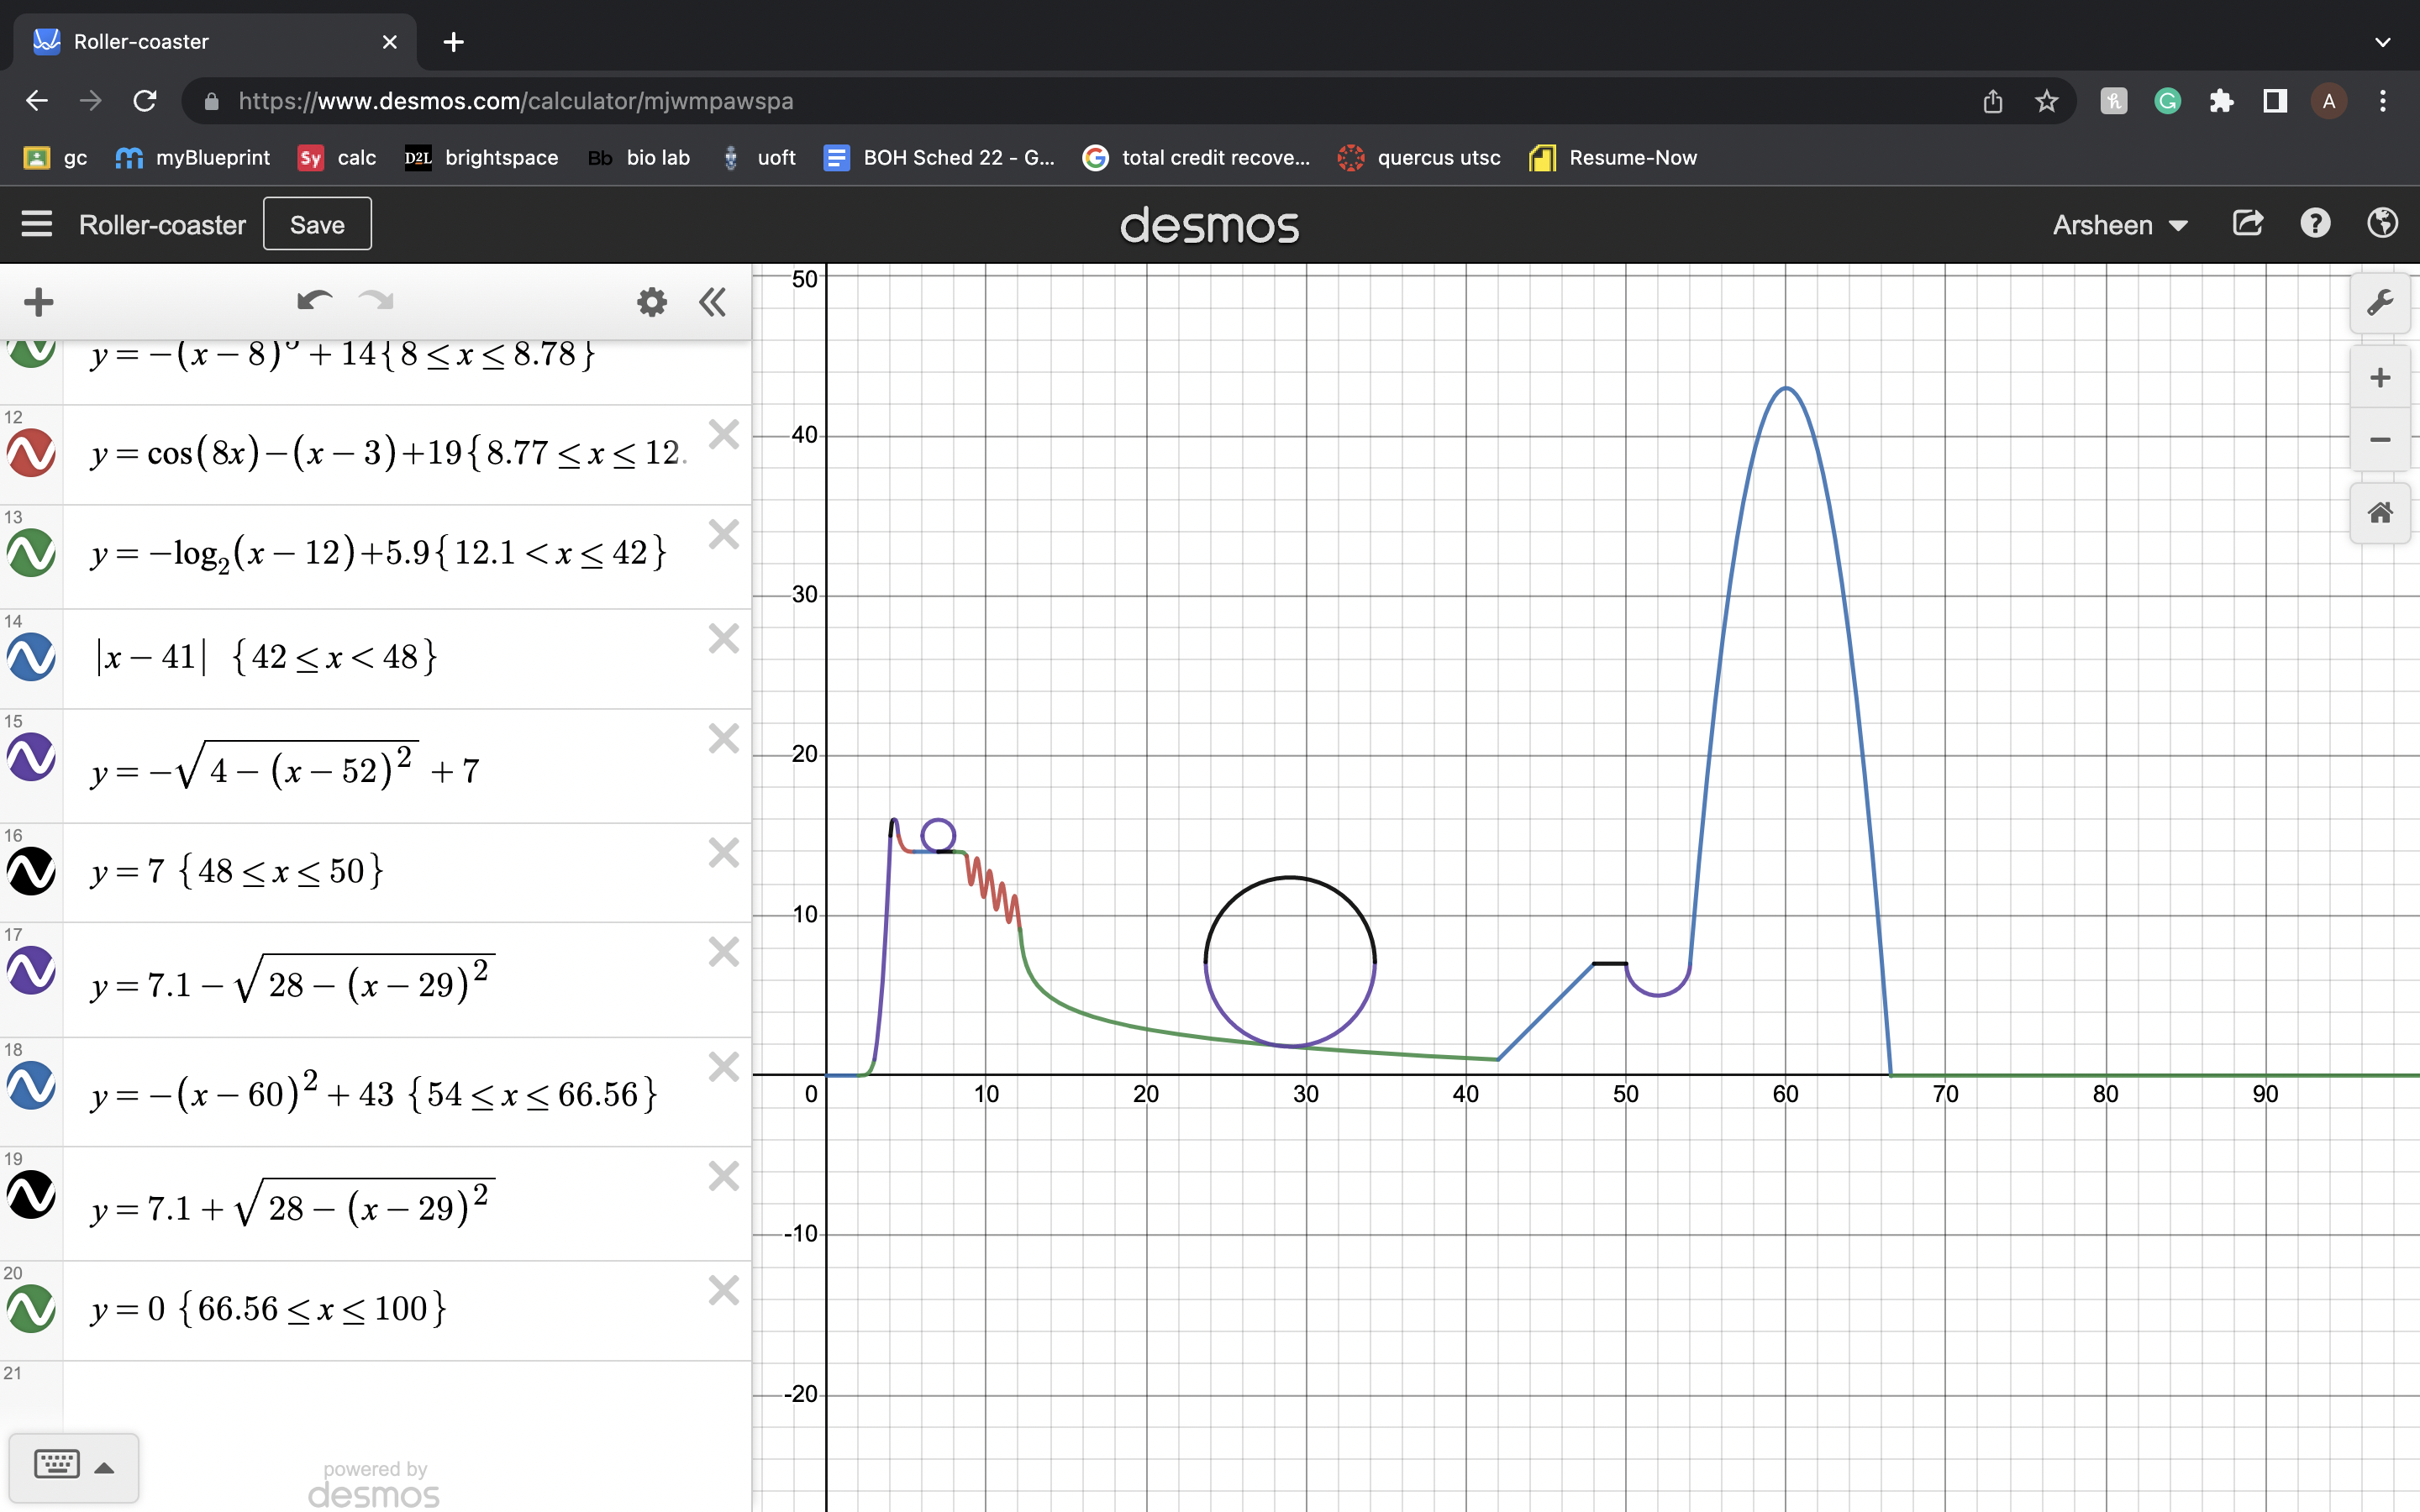Image resolution: width=2420 pixels, height=1512 pixels.
Task: Open the share graph panel
Action: 2249,223
